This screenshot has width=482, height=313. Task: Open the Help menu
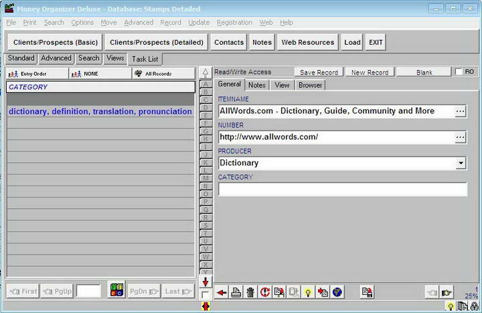tap(287, 23)
